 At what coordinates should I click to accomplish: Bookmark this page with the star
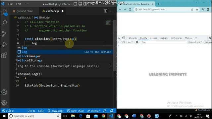click(197, 10)
